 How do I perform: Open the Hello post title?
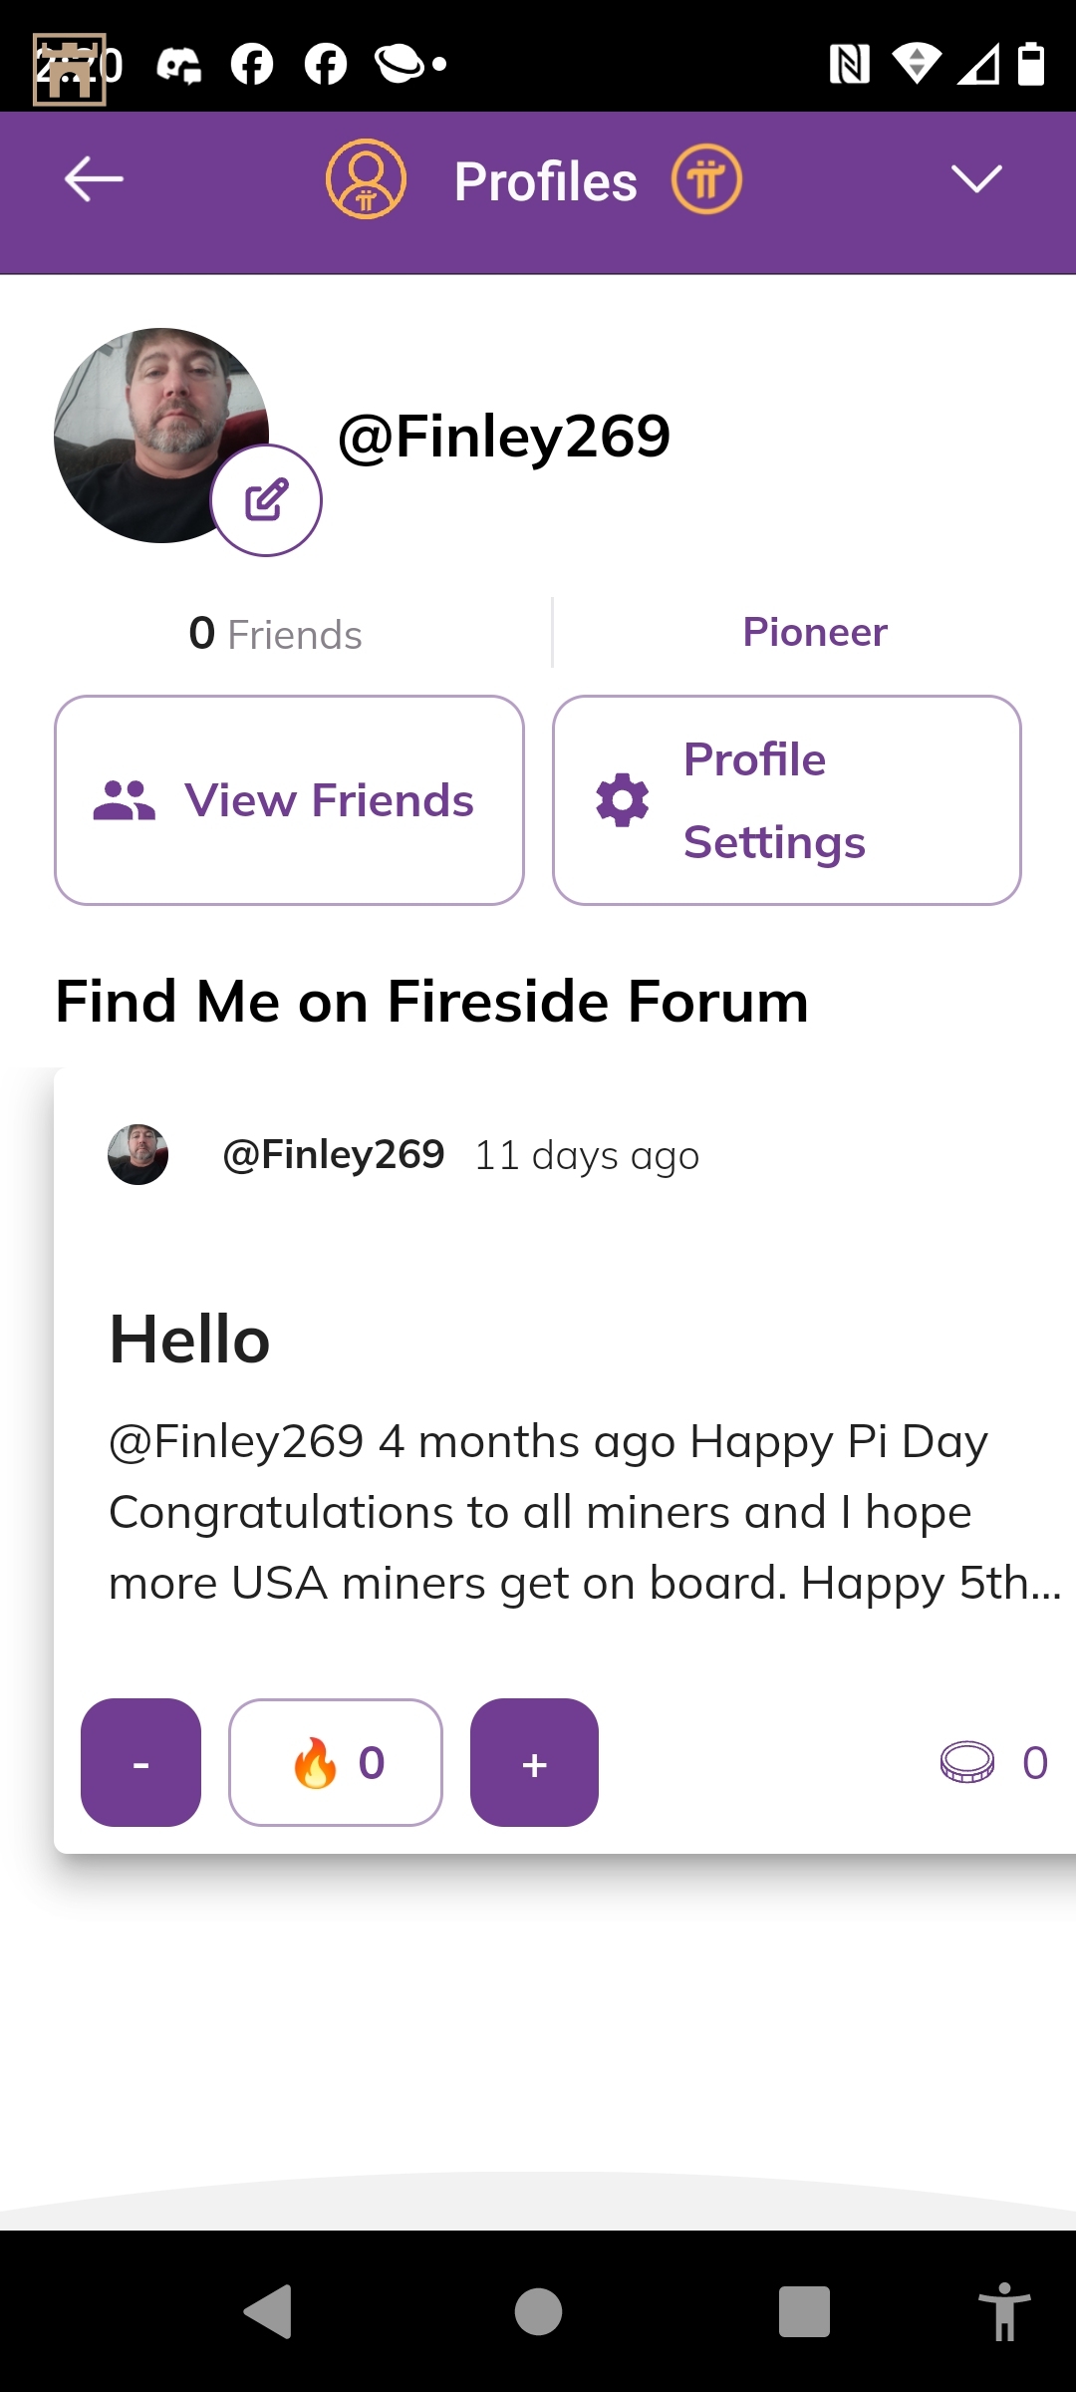point(189,1339)
